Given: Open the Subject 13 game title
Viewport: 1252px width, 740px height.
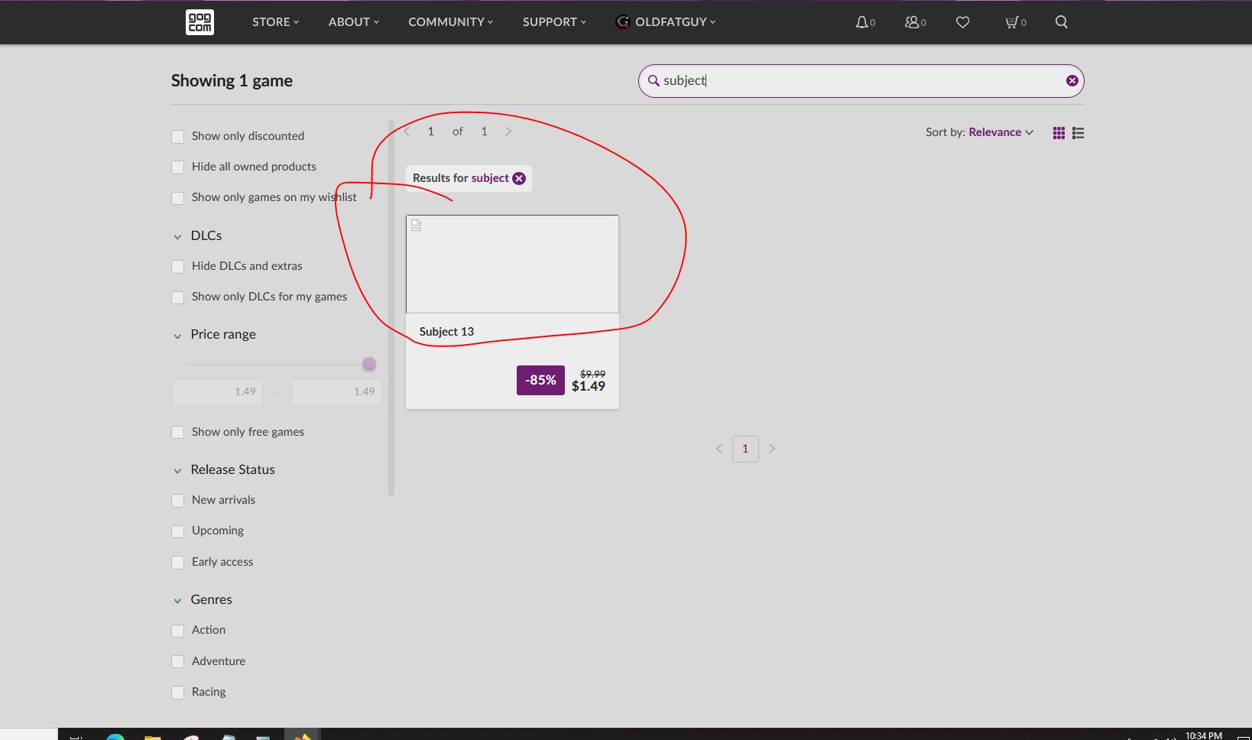Looking at the screenshot, I should tap(446, 332).
